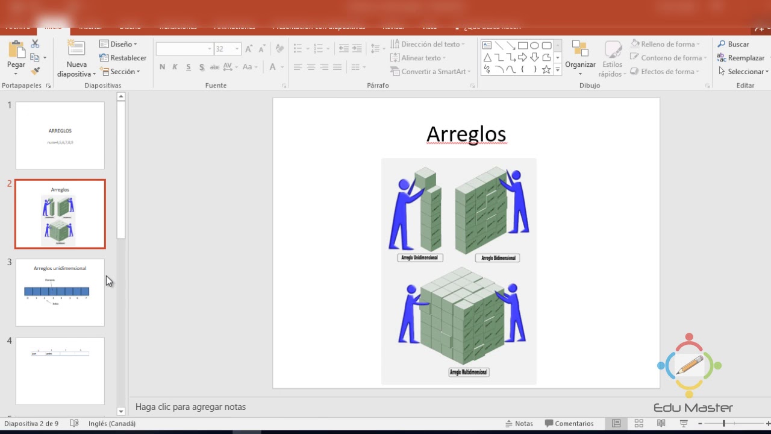
Task: Increase font size with the large A icon
Action: coord(249,49)
